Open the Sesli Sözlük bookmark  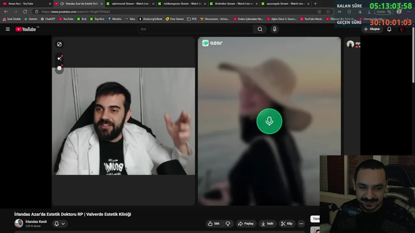click(x=12, y=19)
